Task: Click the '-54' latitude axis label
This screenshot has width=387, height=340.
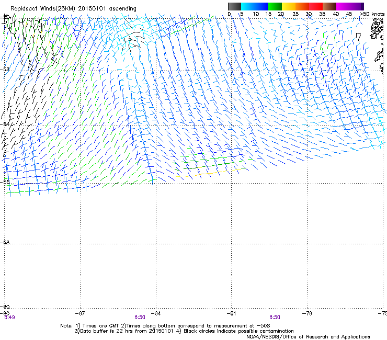Action: coord(5,124)
